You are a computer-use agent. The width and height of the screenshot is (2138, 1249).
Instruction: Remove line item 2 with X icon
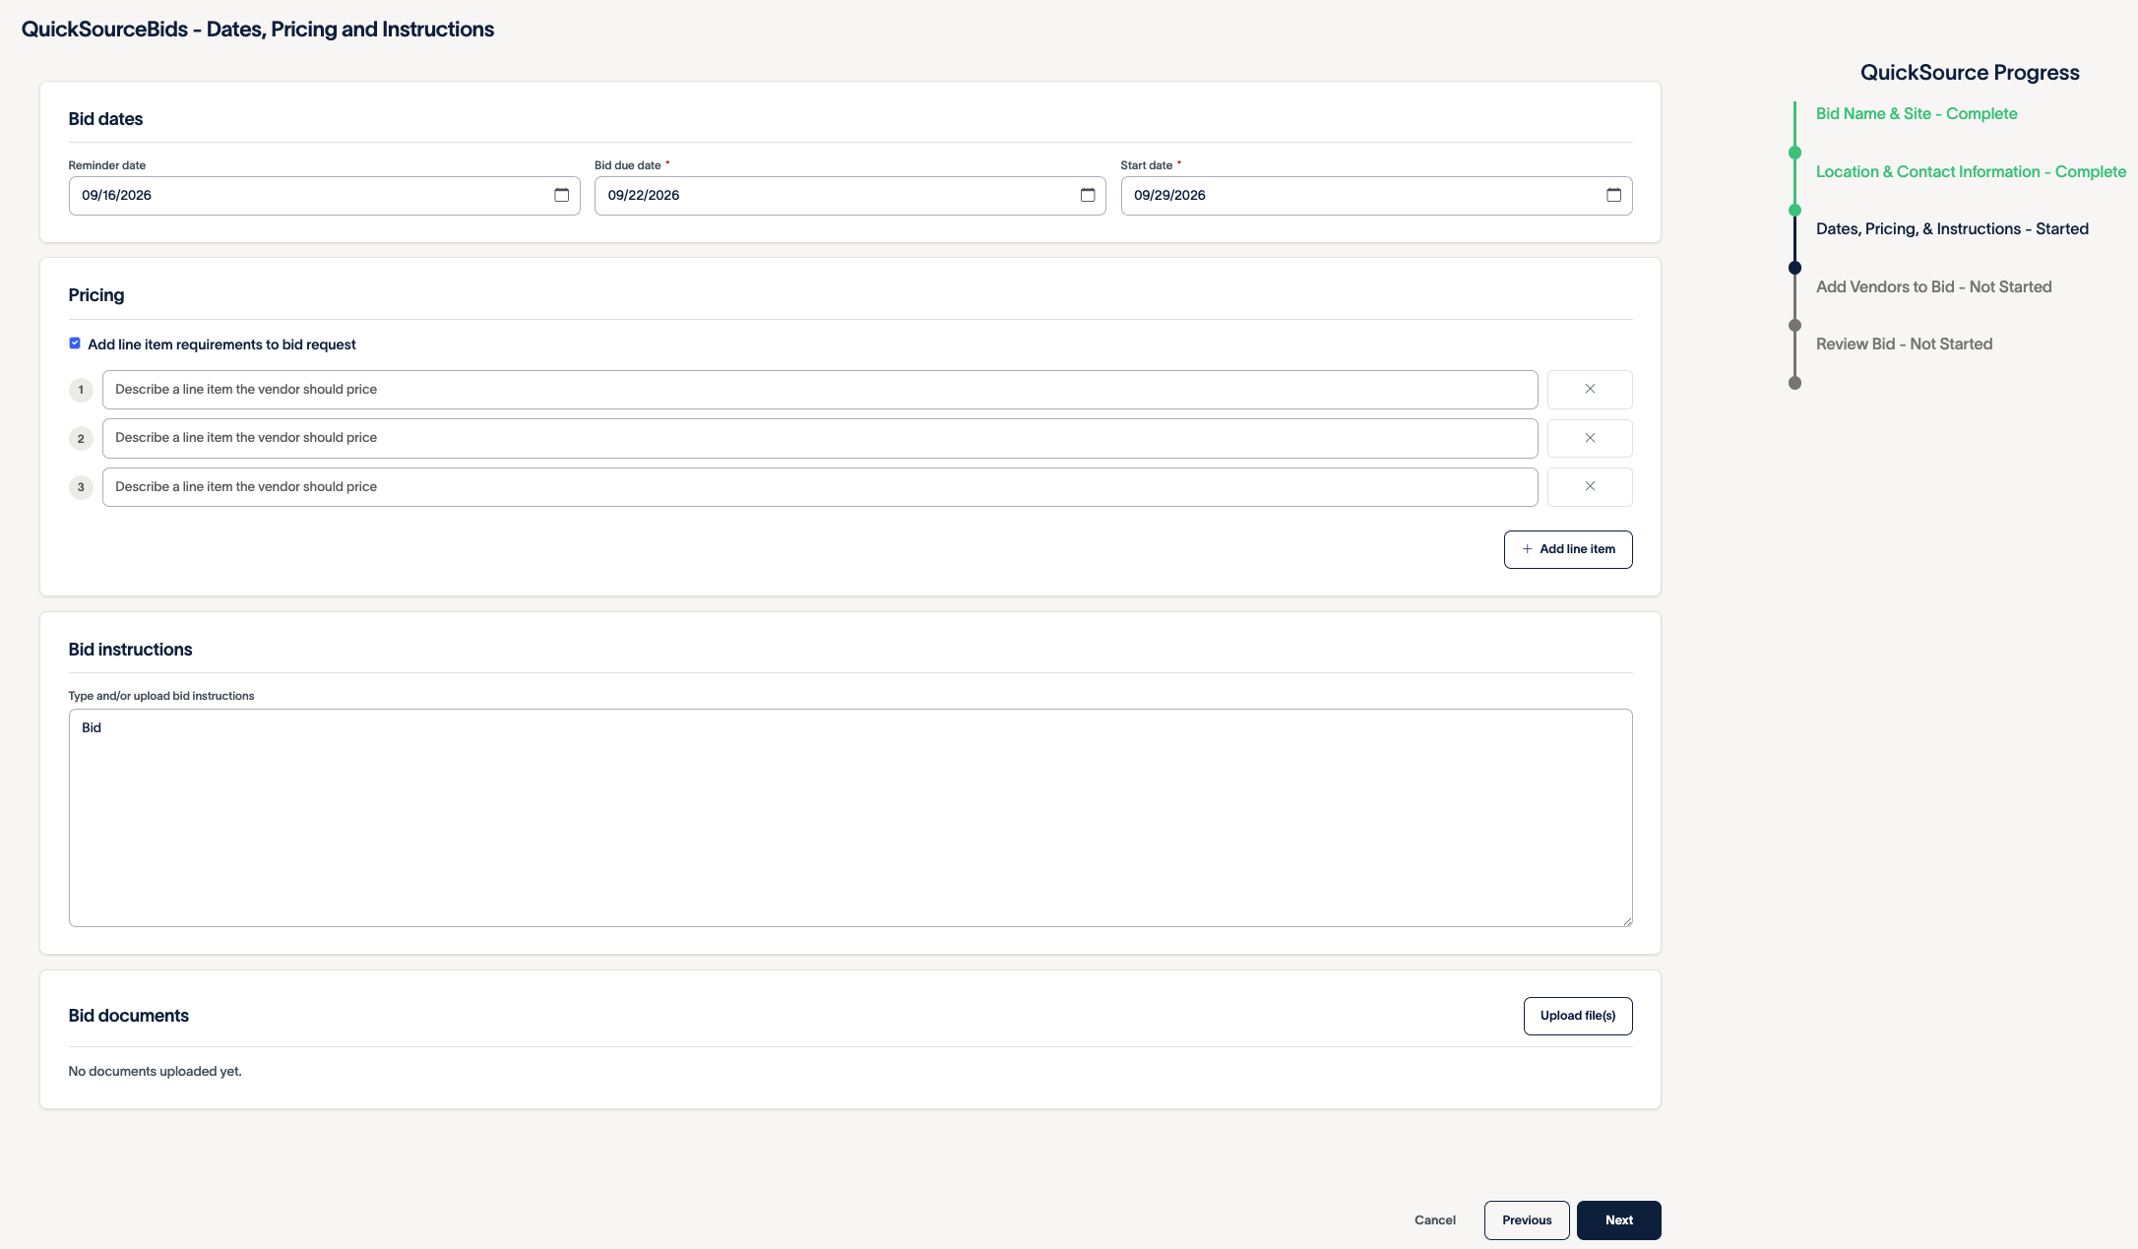[1590, 438]
